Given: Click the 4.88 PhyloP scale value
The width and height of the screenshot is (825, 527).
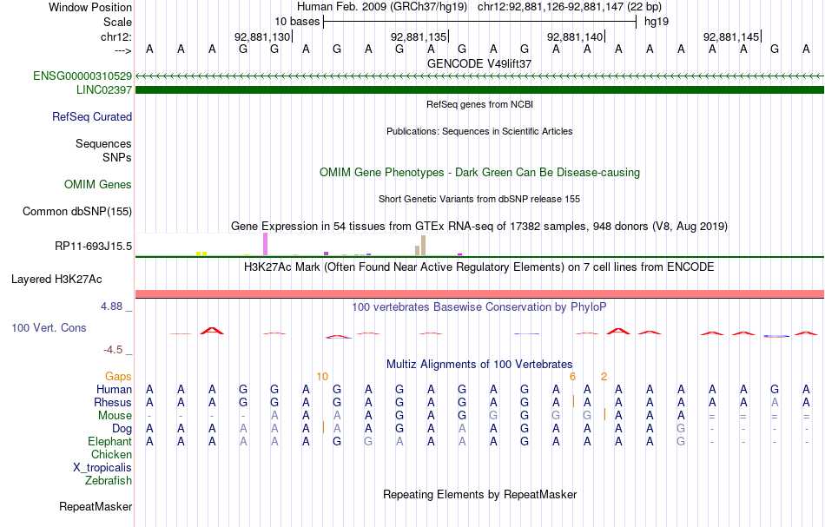Looking at the screenshot, I should point(111,306).
